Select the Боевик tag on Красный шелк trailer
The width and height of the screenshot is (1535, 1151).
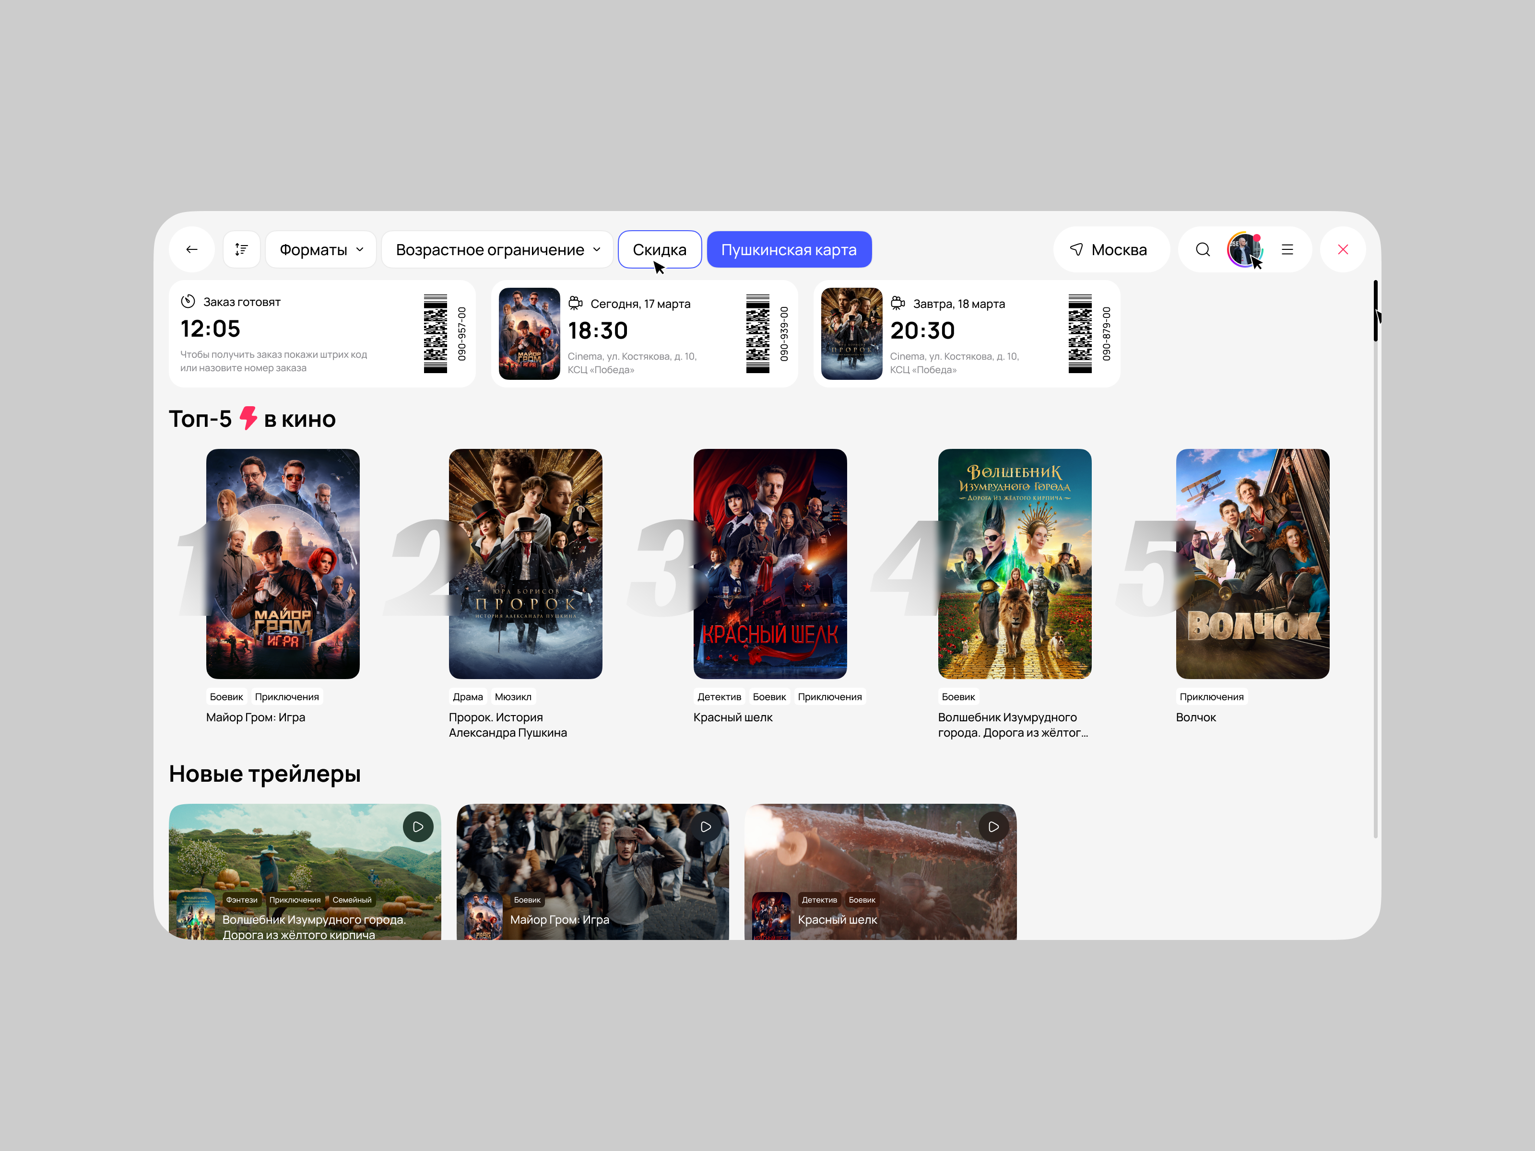[862, 900]
